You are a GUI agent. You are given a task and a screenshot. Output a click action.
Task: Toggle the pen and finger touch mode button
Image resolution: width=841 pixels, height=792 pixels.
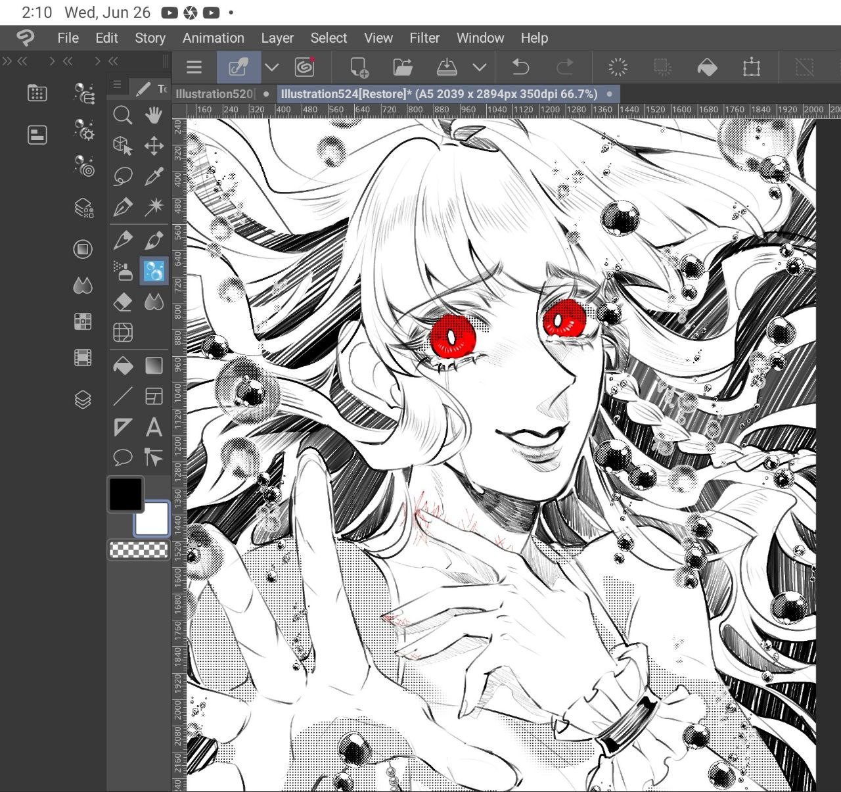239,67
